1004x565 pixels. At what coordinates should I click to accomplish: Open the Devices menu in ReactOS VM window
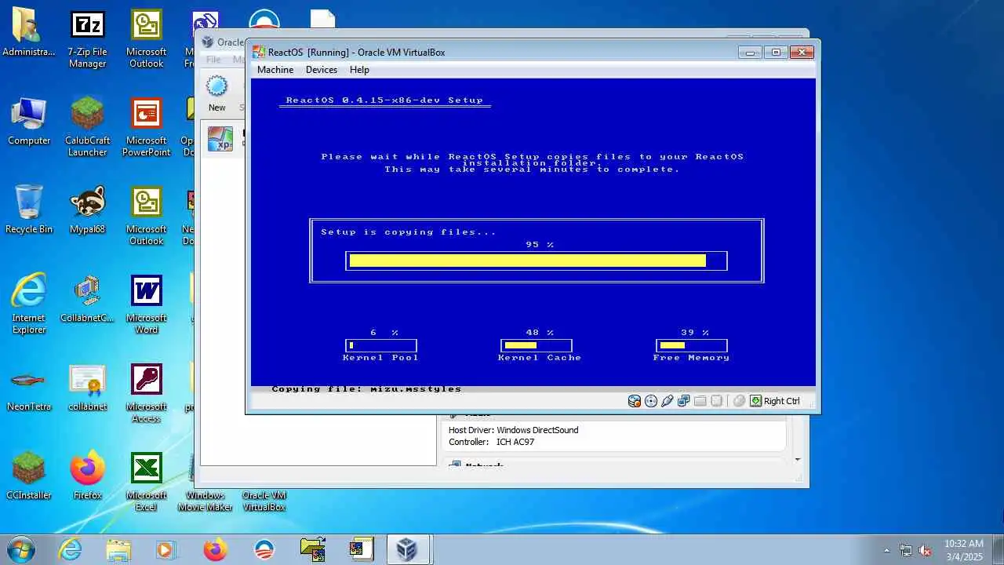click(x=322, y=70)
